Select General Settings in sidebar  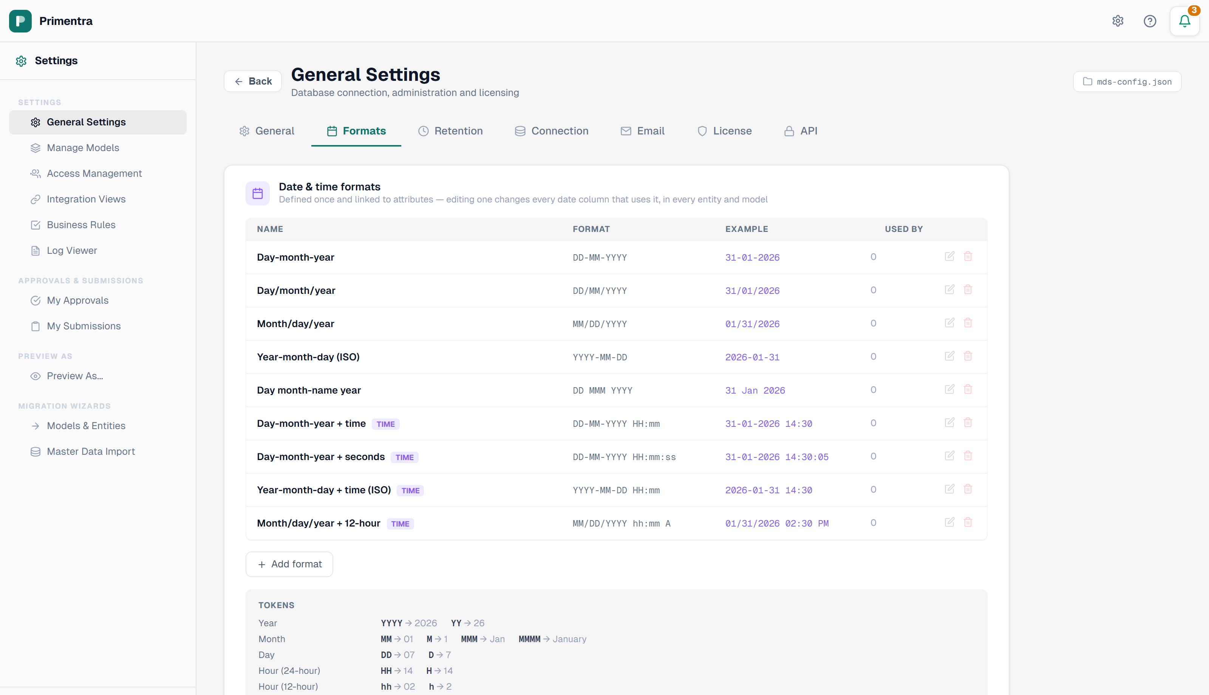click(97, 122)
